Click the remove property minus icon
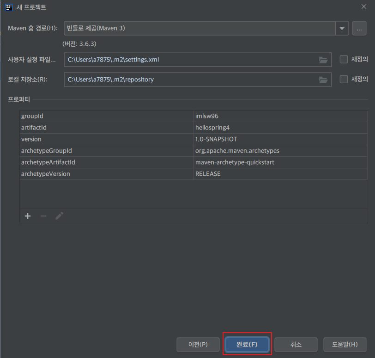375x358 pixels. click(43, 216)
